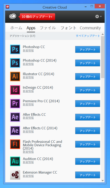Click the scrollbar up arrow
Image resolution: width=110 pixels, height=188 pixels.
pyautogui.click(x=103, y=35)
